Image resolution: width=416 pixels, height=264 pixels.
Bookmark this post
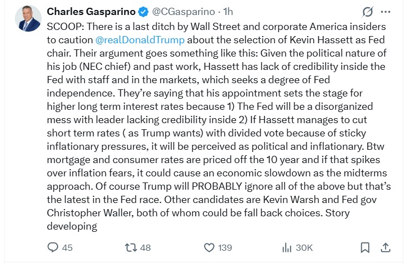[365, 247]
